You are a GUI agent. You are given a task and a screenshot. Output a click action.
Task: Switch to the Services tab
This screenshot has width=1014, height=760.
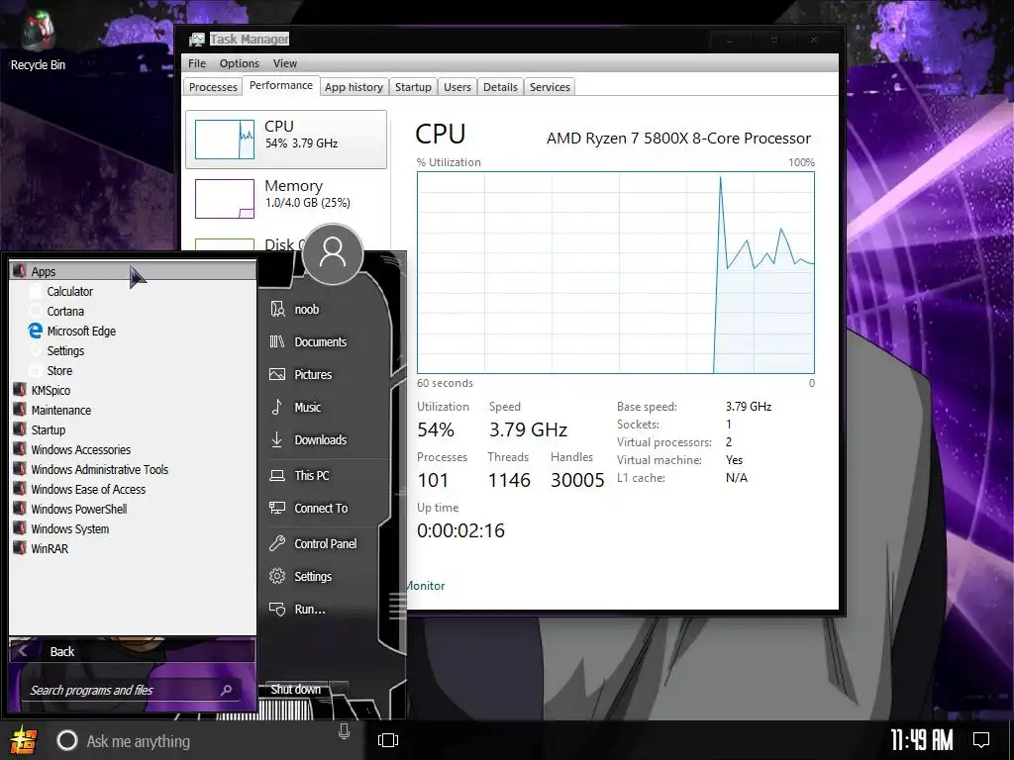(x=550, y=87)
